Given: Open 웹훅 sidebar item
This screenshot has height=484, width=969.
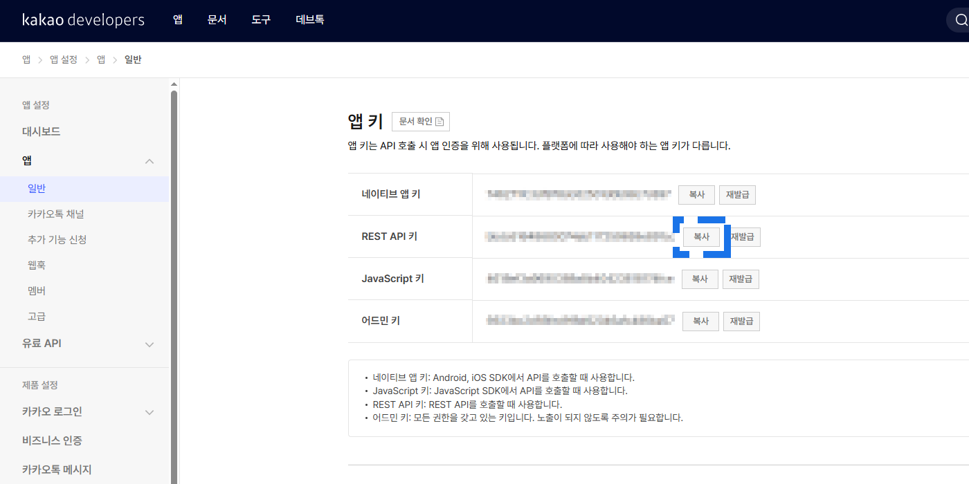Looking at the screenshot, I should (x=37, y=266).
